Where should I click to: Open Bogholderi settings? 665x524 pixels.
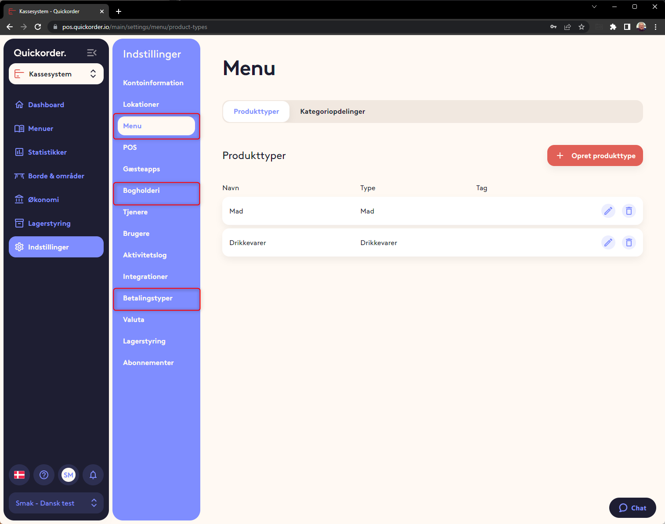coord(141,190)
